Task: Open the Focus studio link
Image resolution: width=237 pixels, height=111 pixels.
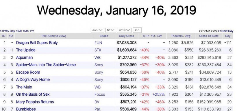Action: 100,94
